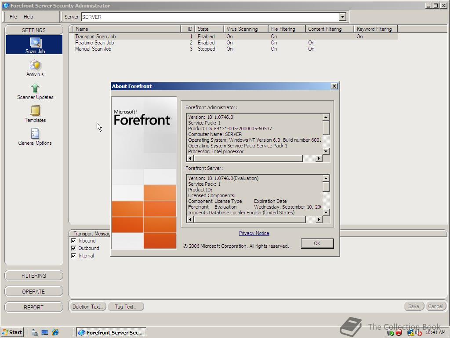This screenshot has width=450, height=338.
Task: Click the Save button
Action: 414,306
